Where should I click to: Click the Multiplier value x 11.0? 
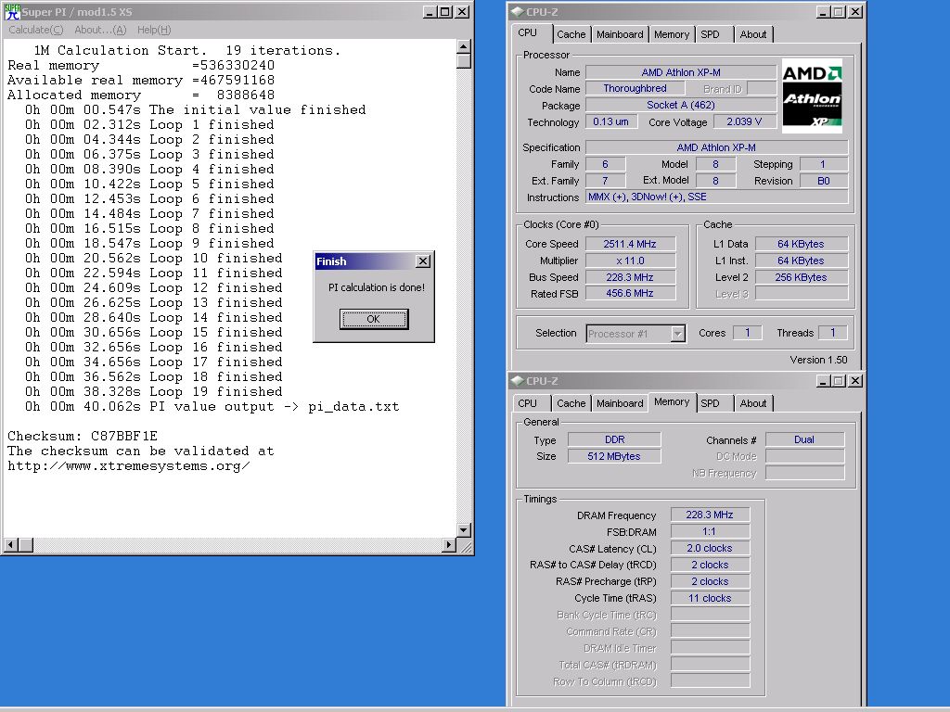click(x=630, y=261)
